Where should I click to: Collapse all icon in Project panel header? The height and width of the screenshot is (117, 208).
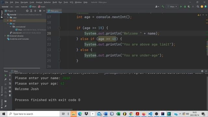click(x=35, y=11)
